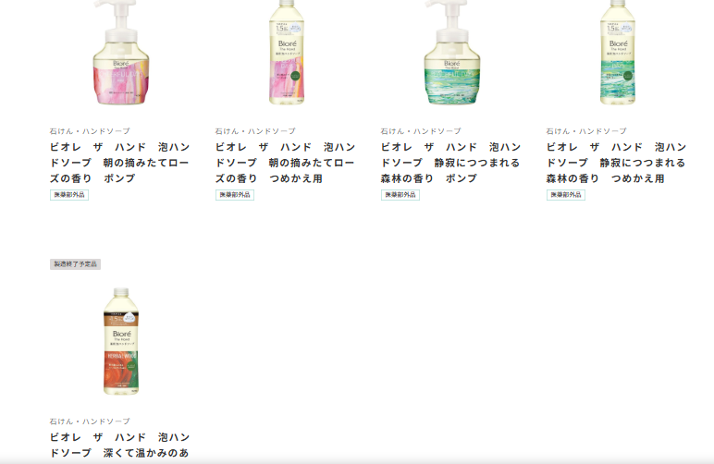The image size is (714, 464).
Task: Click the gray 製造終了予定品 label
Action: pyautogui.click(x=75, y=263)
